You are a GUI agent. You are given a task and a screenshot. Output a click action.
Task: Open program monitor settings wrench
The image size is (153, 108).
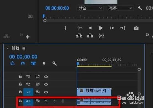point(140,8)
